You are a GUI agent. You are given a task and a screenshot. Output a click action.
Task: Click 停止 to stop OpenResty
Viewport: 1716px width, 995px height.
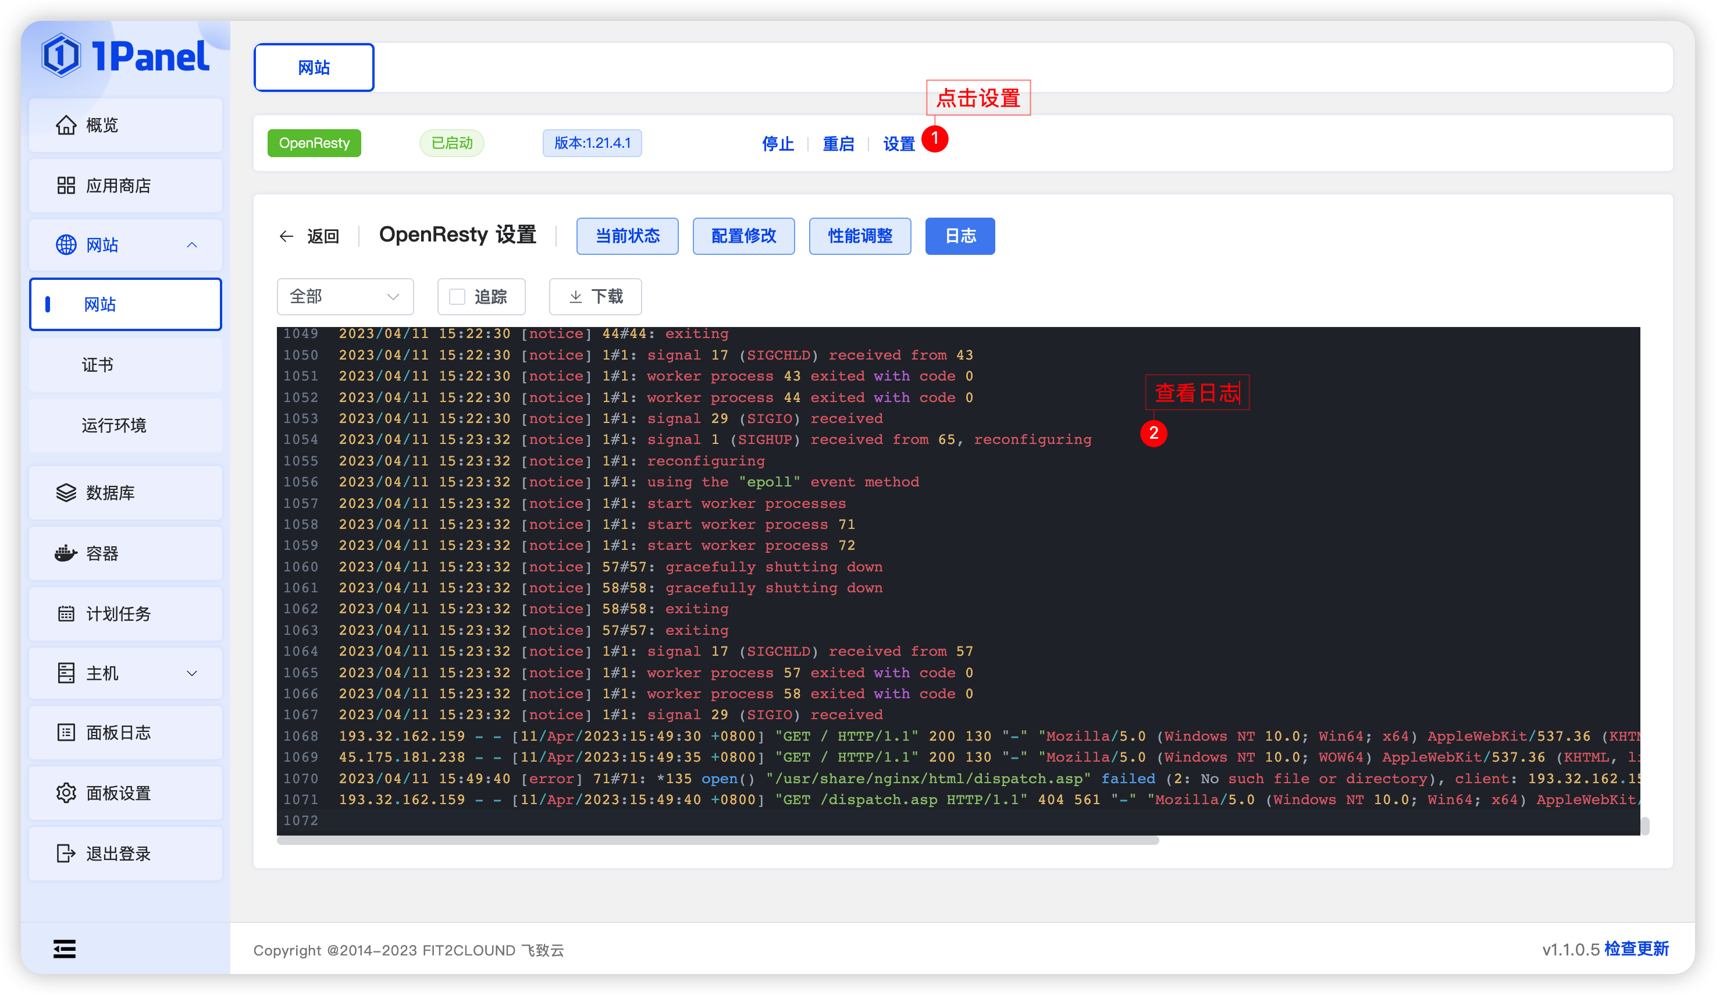click(777, 143)
